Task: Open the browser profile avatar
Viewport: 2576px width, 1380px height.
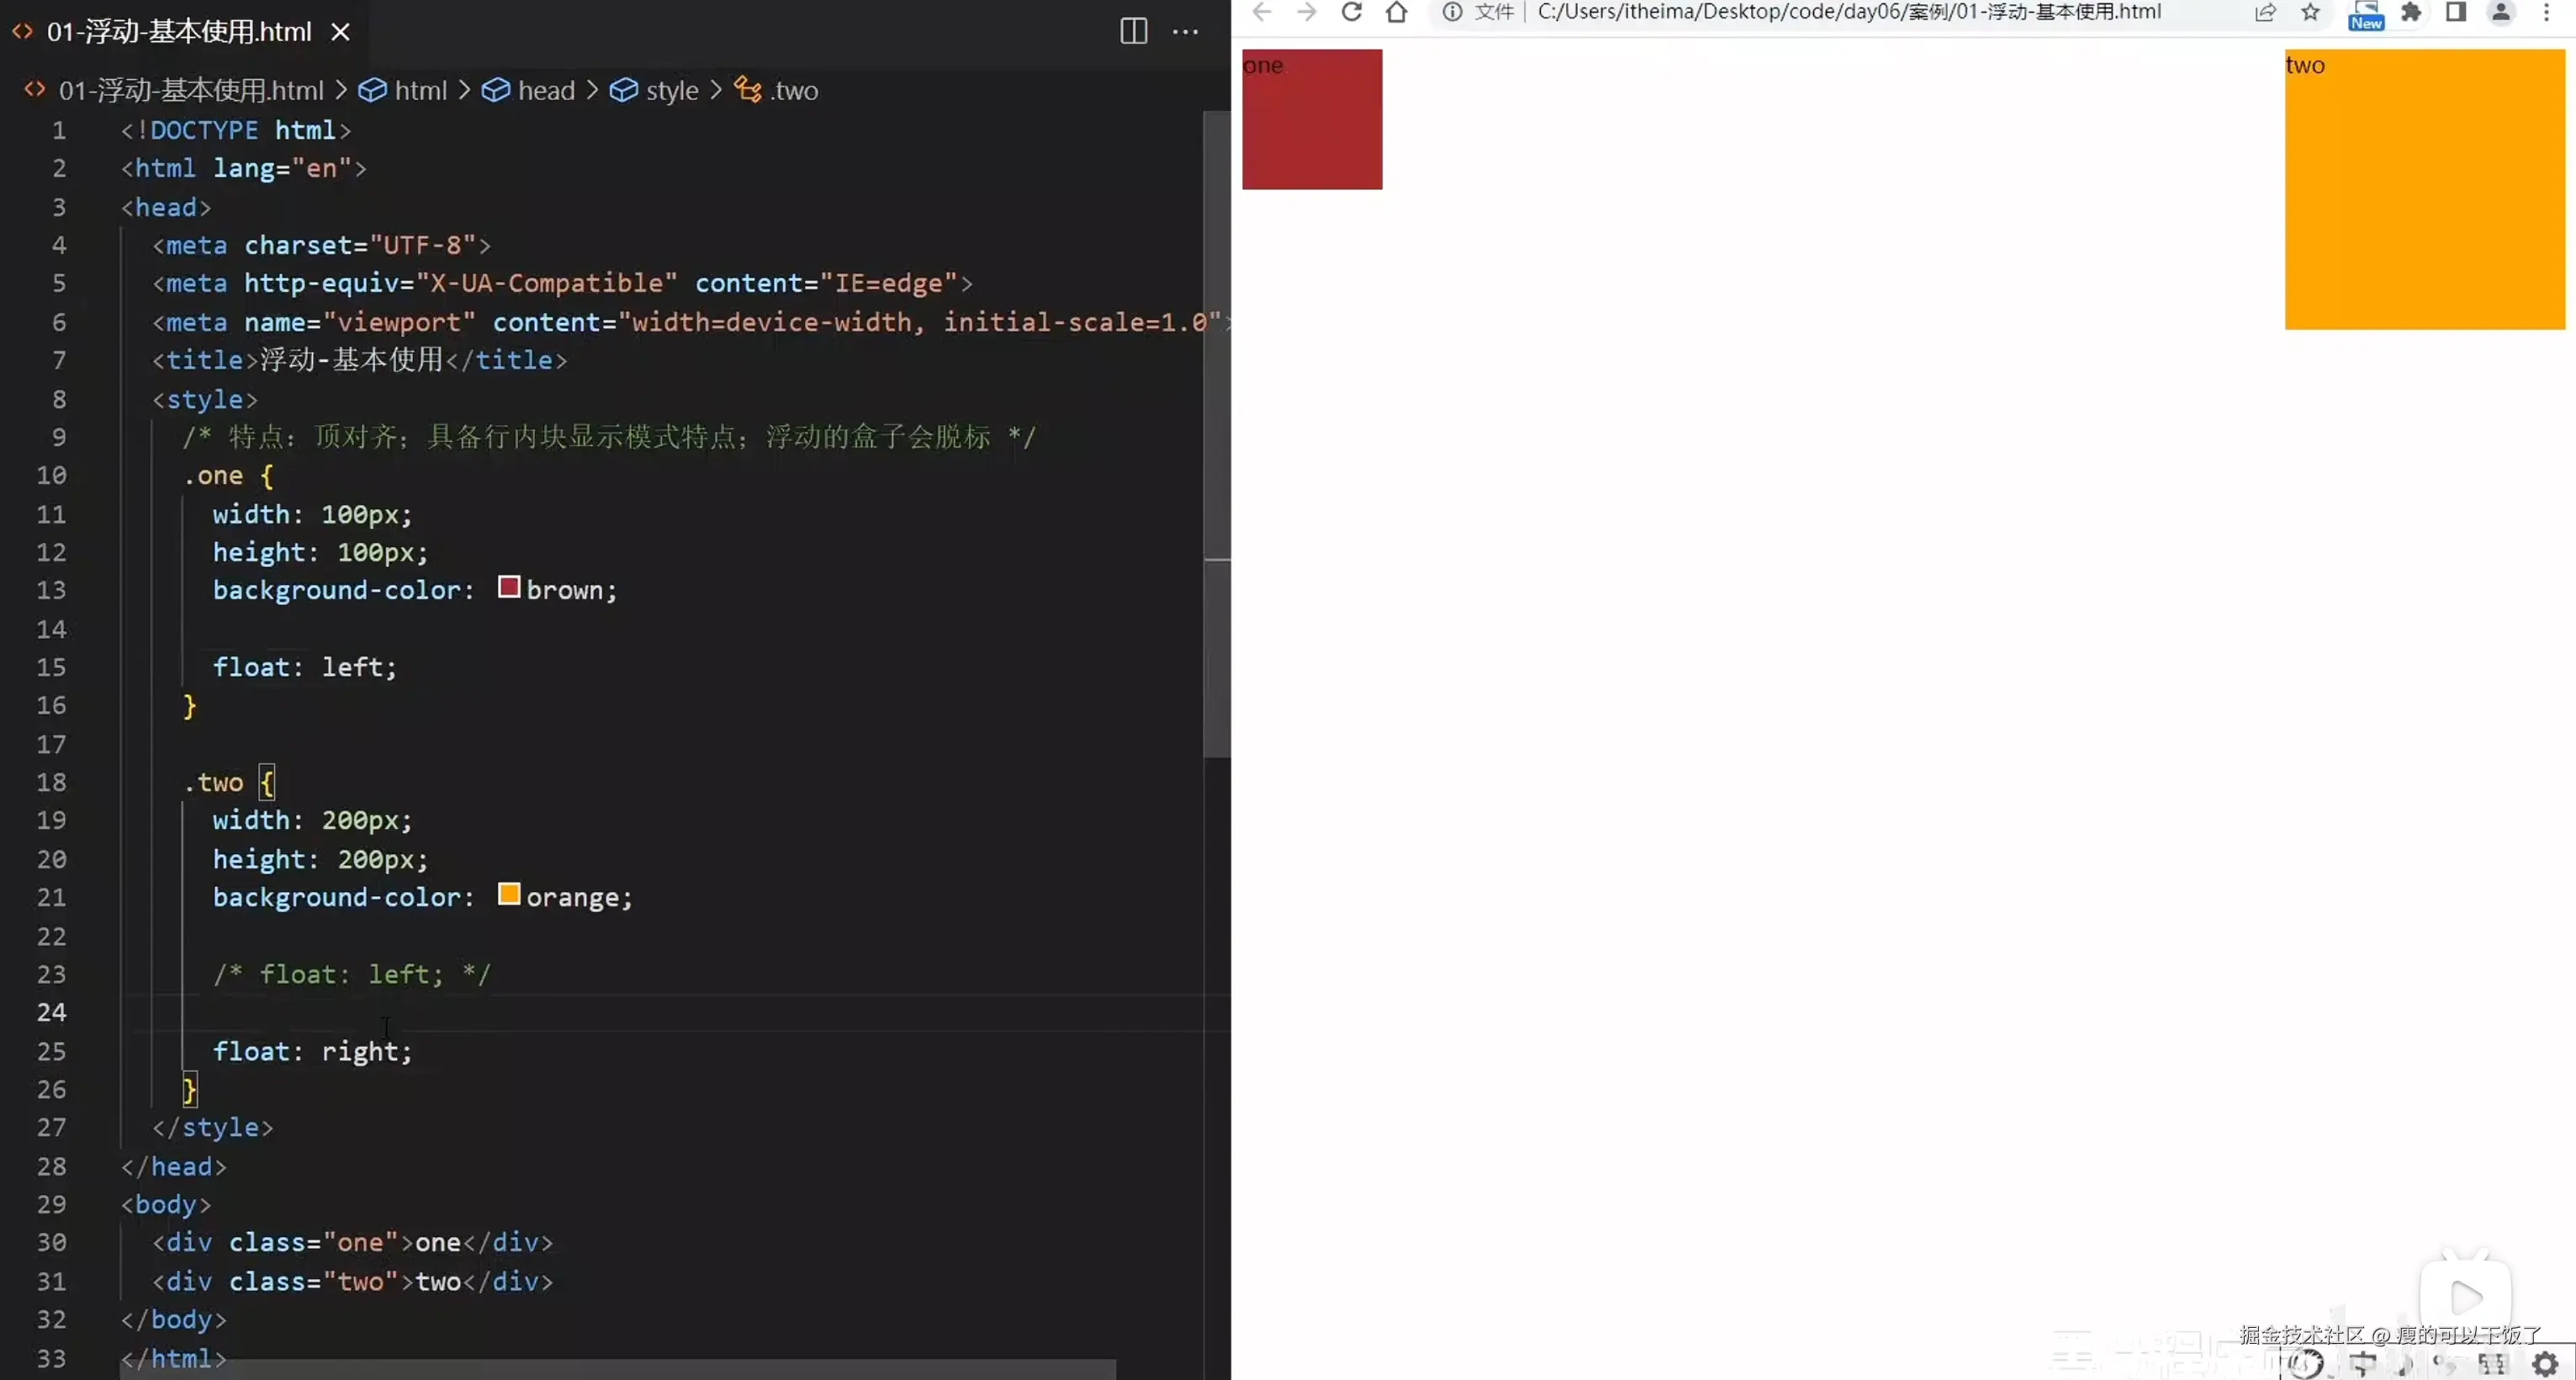Action: [x=2500, y=12]
